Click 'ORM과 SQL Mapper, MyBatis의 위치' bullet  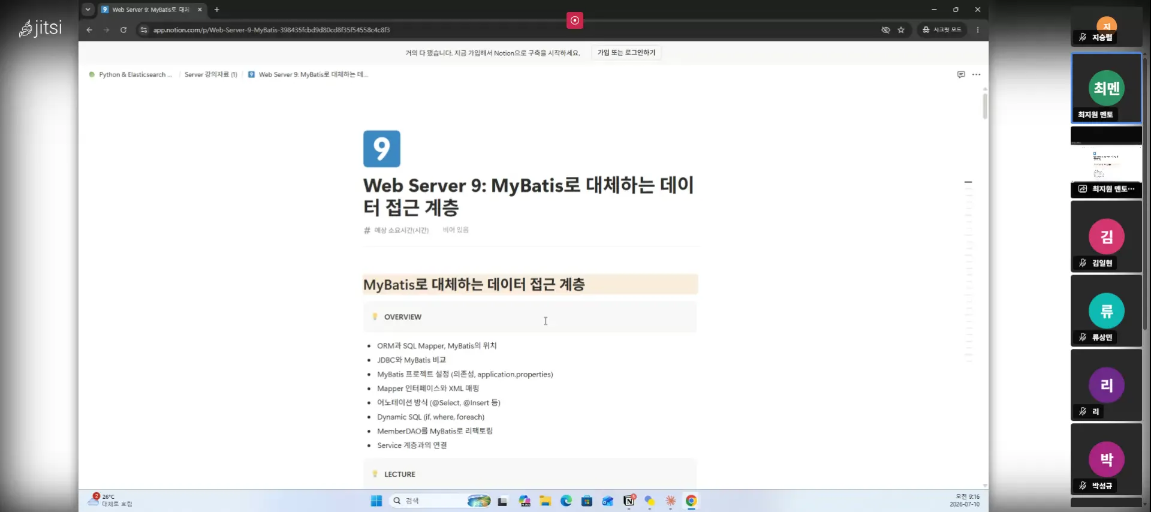[x=436, y=346]
